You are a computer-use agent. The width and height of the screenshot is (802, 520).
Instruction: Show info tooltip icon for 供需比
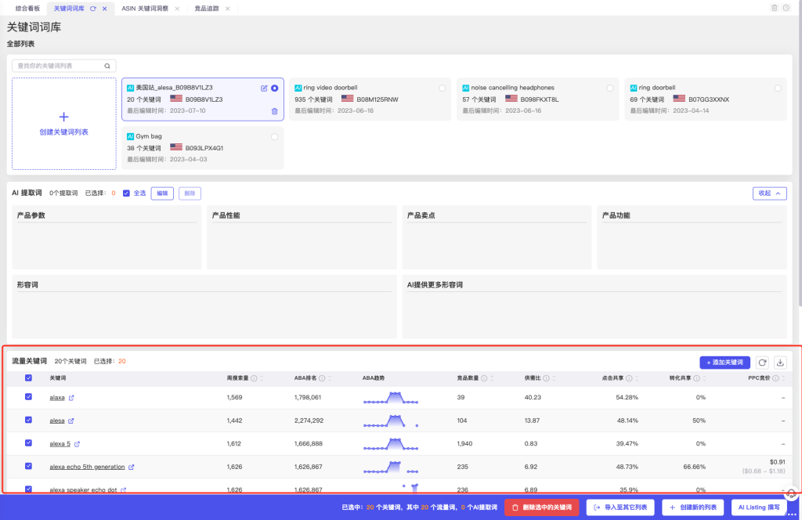click(x=546, y=378)
